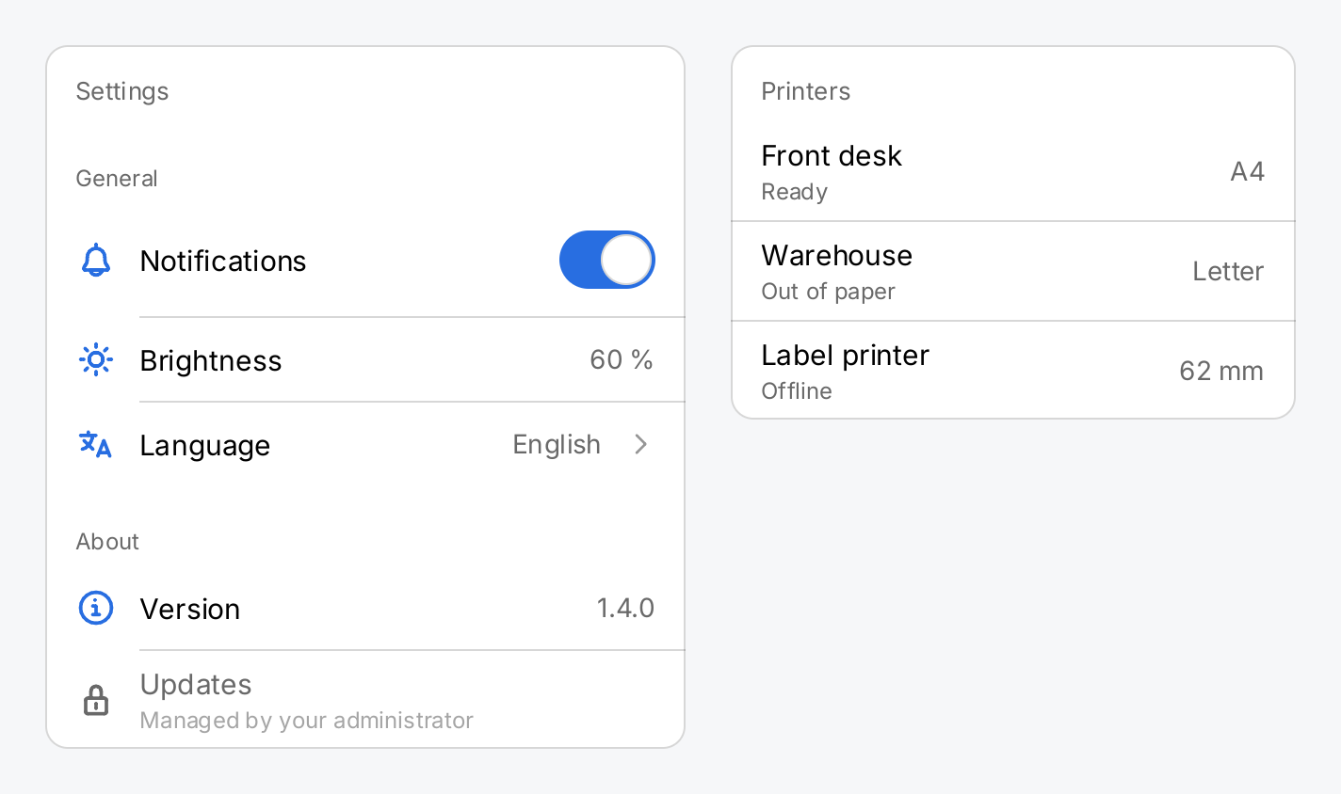Select the Front desk printer name
Screen dimensions: 1341x794
point(832,155)
